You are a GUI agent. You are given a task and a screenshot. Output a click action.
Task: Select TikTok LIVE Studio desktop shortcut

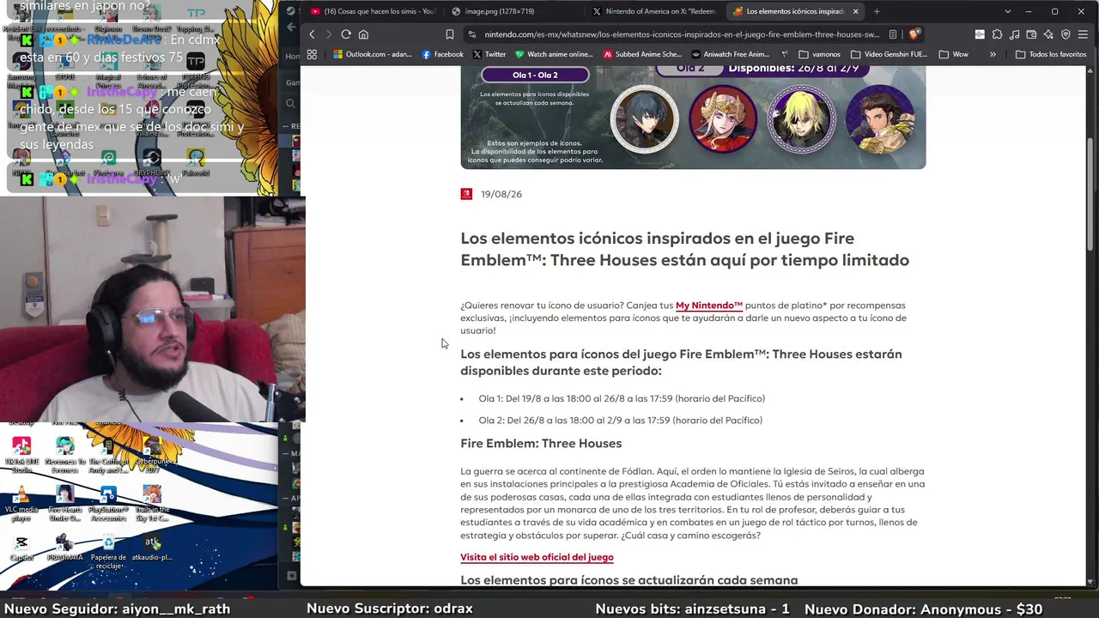[x=21, y=455]
